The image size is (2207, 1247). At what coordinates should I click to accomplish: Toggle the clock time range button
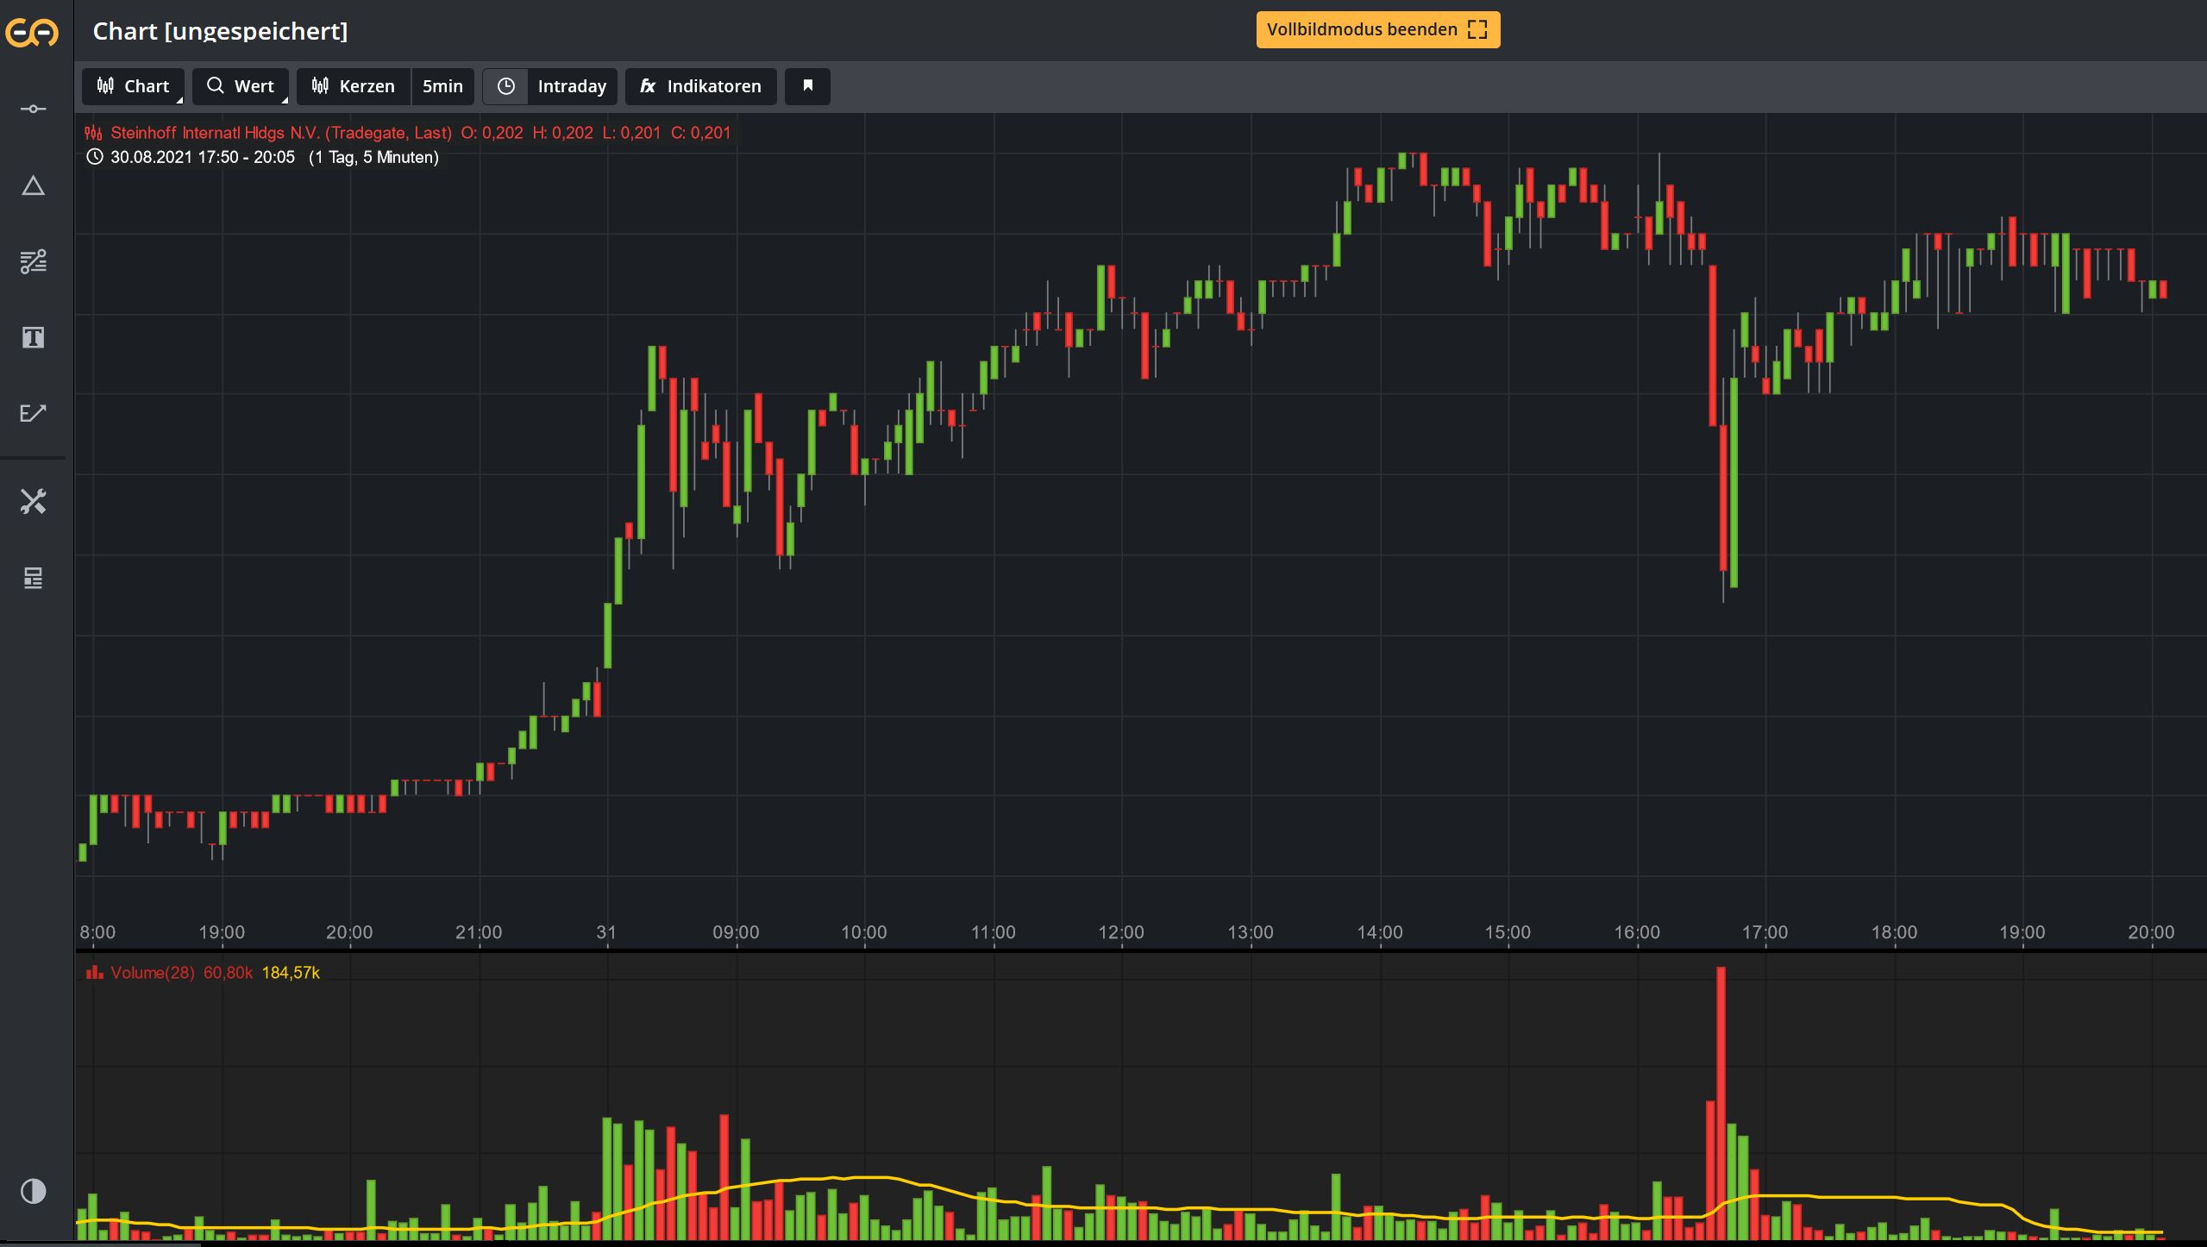[505, 86]
